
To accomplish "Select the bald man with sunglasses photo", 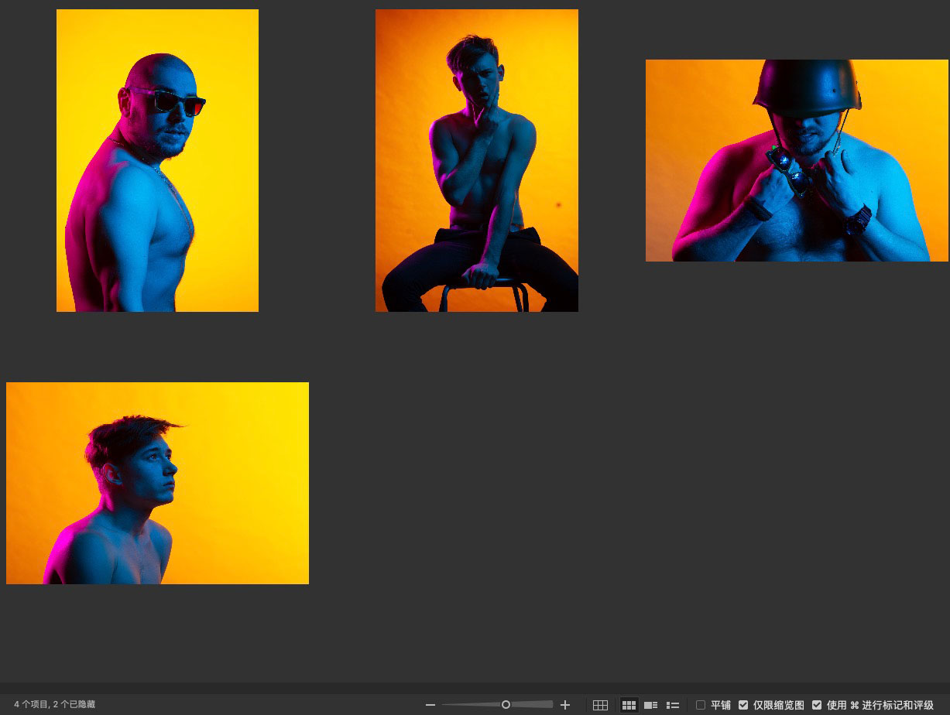I will click(x=157, y=160).
